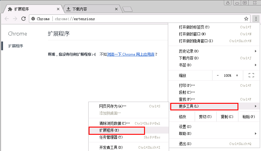
Task: Click the Chrome heading in left sidebar
Action: 17,34
